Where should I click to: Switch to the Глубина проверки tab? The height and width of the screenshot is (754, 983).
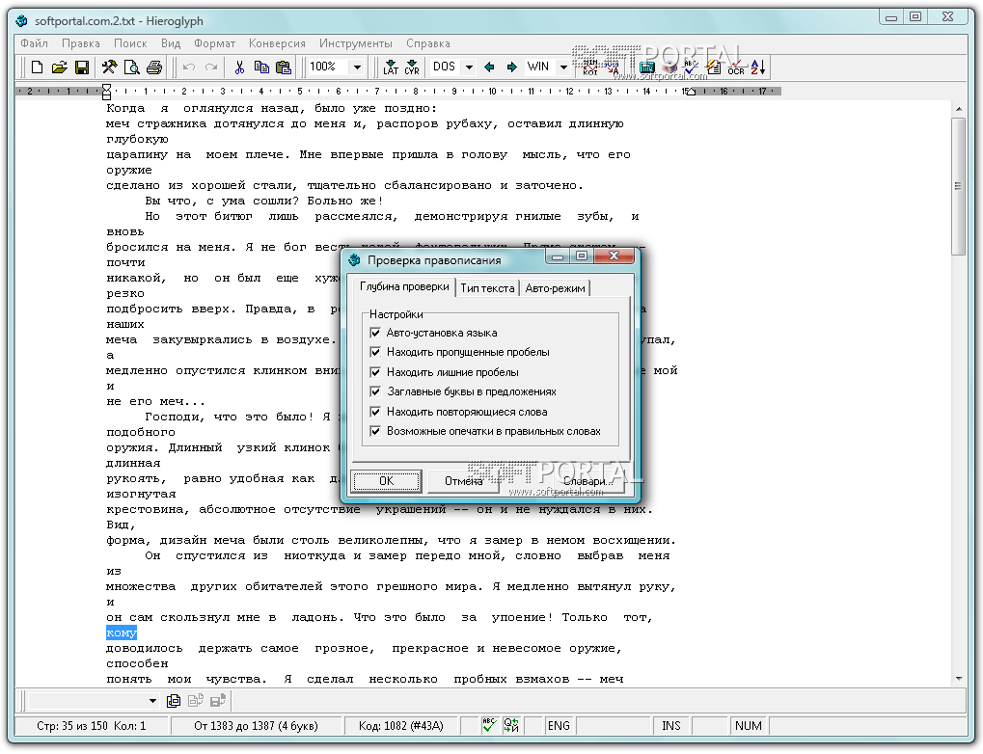404,286
